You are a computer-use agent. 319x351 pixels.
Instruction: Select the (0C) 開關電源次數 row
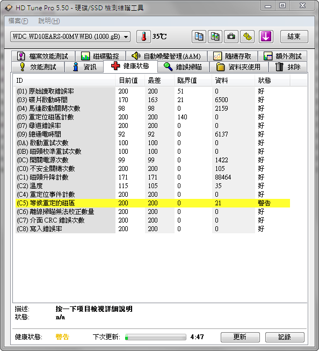(153, 160)
